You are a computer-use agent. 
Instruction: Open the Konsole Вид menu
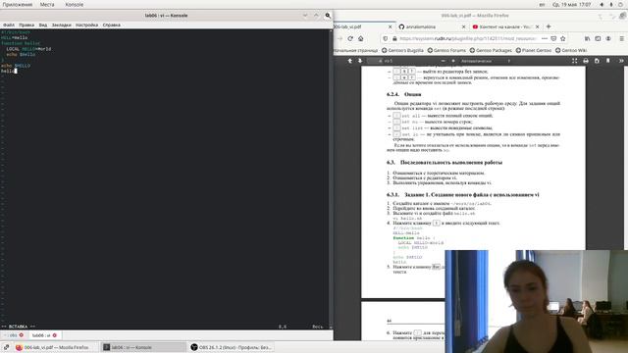click(x=43, y=25)
